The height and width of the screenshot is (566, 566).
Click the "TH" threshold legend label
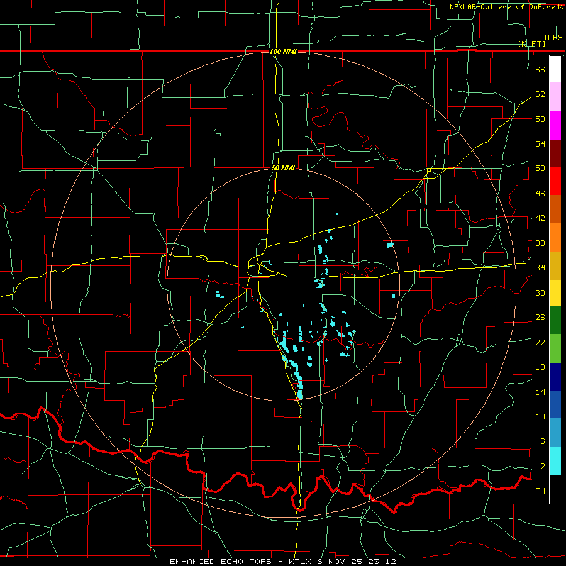pyautogui.click(x=540, y=491)
